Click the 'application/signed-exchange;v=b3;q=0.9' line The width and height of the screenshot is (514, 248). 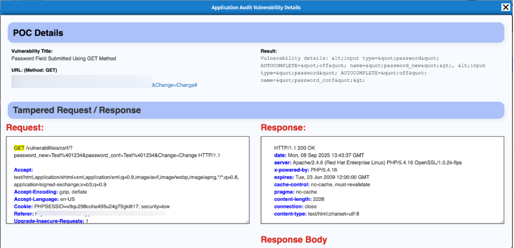point(60,184)
